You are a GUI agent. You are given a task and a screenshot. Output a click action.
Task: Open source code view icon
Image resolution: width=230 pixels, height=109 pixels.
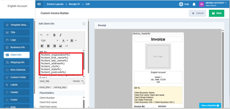coord(67,46)
